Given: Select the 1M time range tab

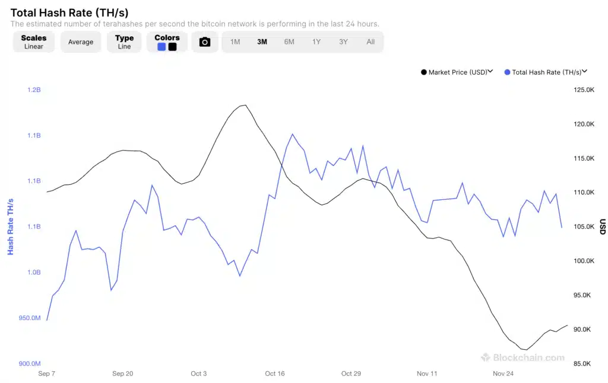Looking at the screenshot, I should coord(235,42).
